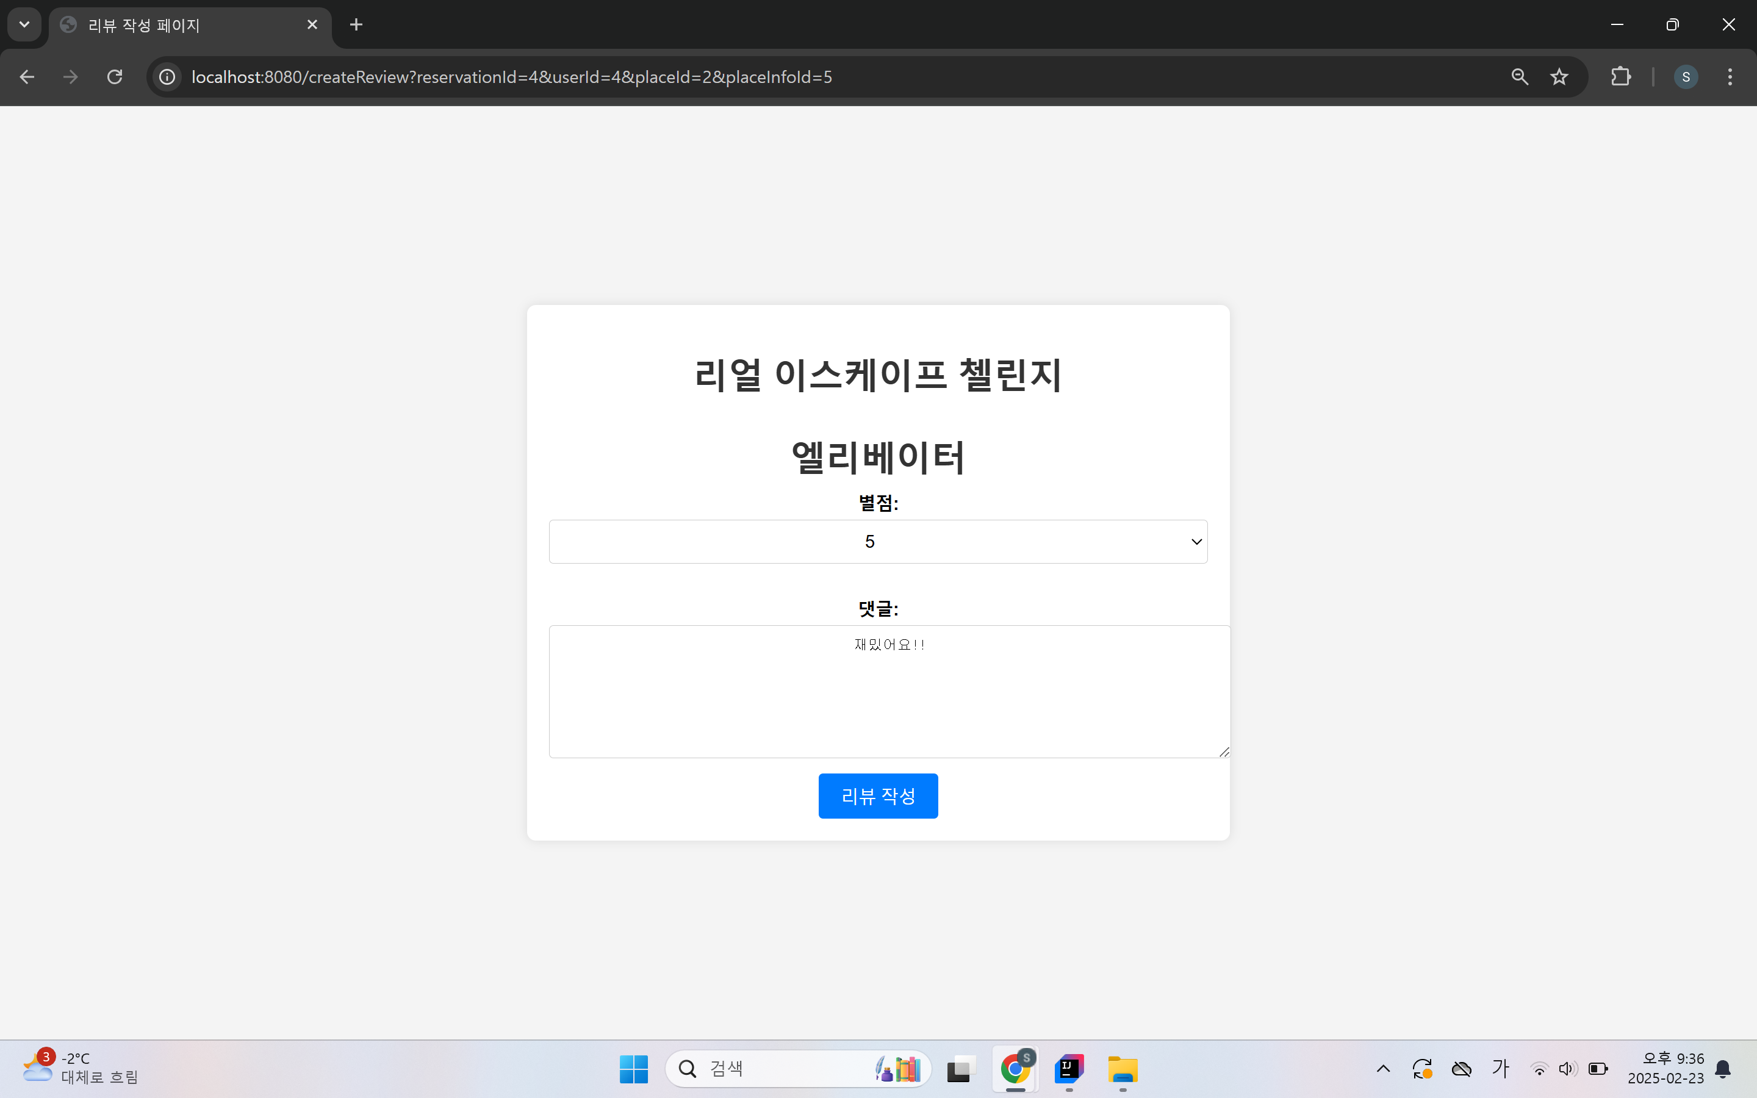
Task: Show hidden system tray icons
Action: point(1383,1068)
